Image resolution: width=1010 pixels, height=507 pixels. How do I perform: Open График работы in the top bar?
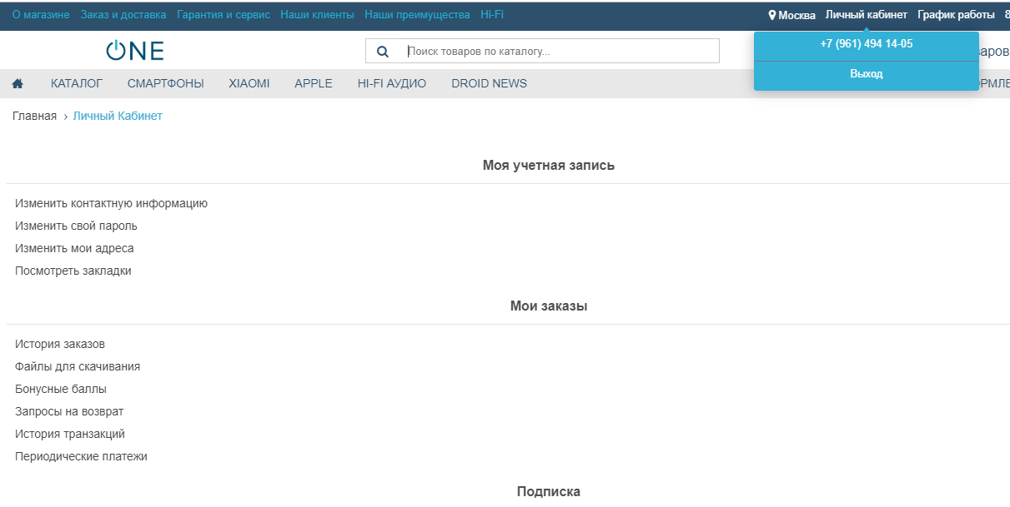coord(956,15)
